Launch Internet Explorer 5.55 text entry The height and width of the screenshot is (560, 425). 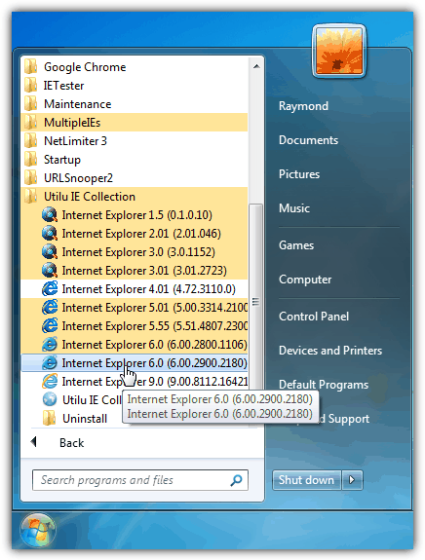(154, 326)
